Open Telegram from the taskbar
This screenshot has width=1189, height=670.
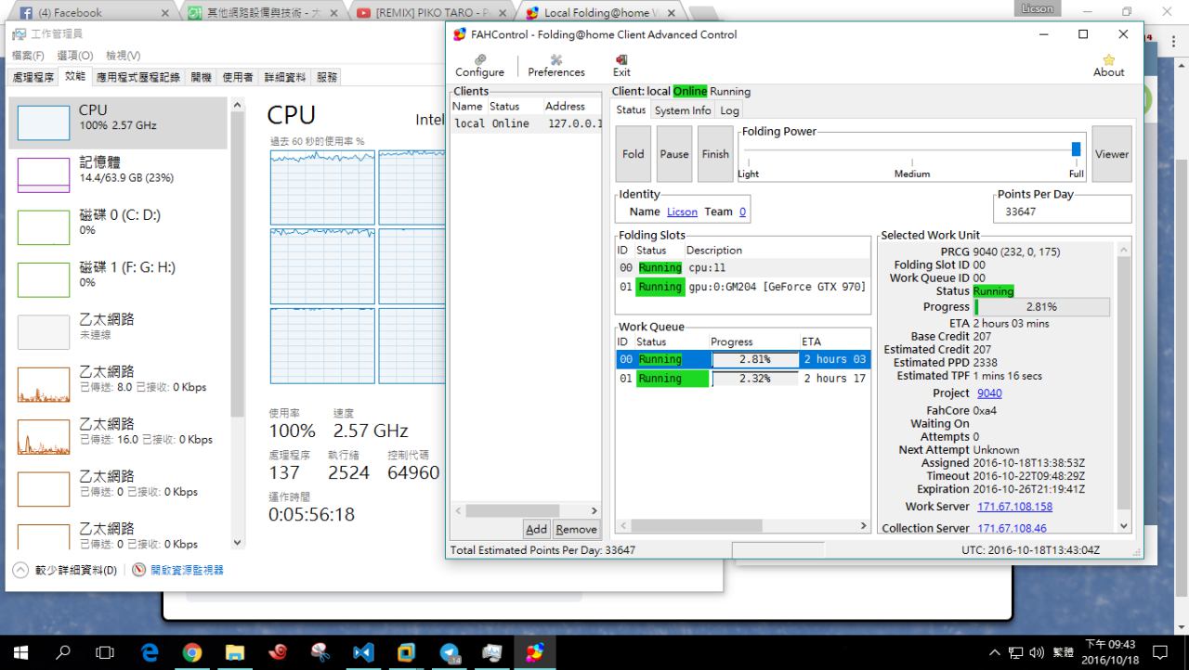coord(450,652)
